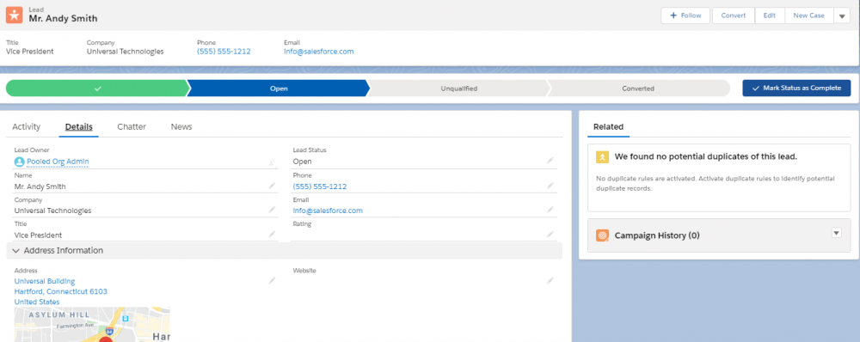Click change owner icon beside Lead Owner

pos(272,162)
